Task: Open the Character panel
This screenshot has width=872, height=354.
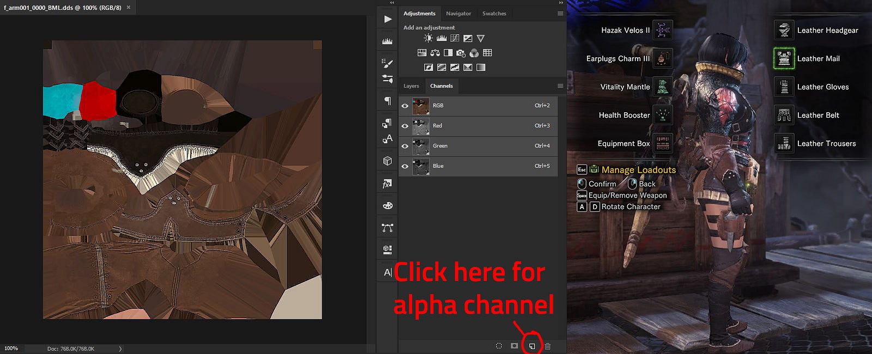Action: pyautogui.click(x=387, y=272)
